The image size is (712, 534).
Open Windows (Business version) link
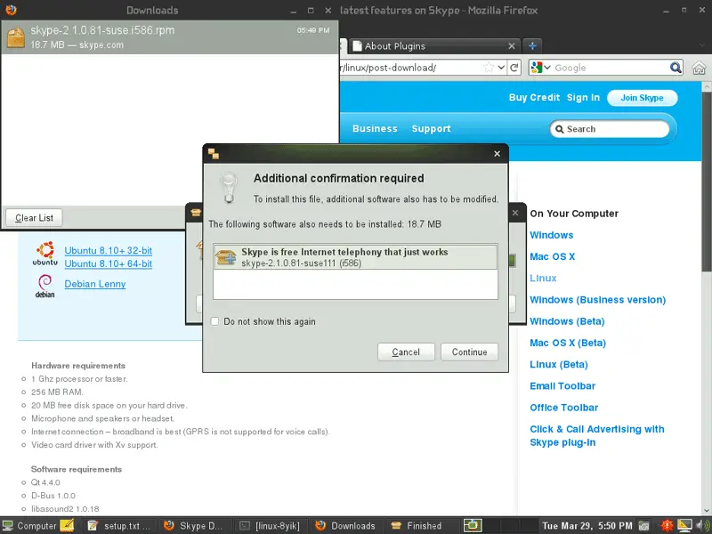tap(597, 300)
